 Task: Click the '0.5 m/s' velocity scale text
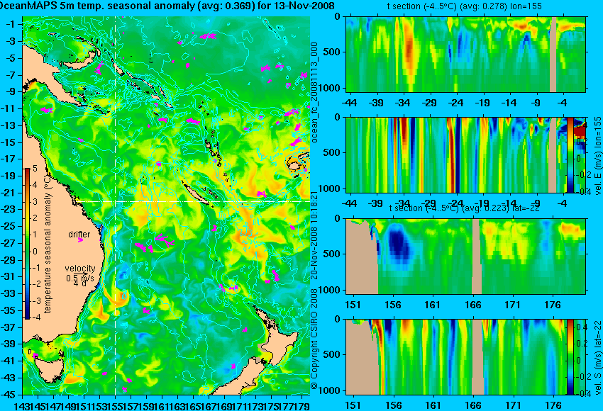(79, 277)
